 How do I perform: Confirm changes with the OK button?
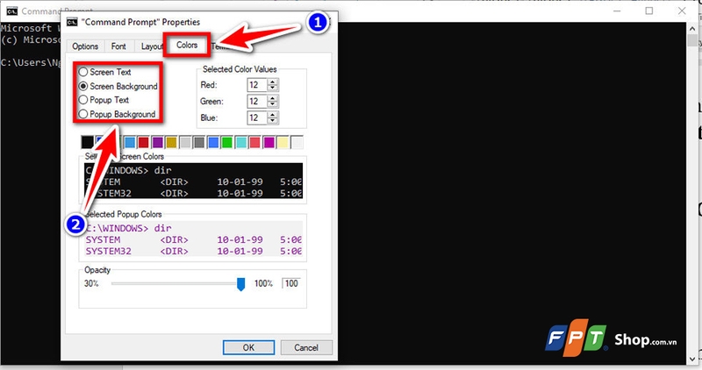[249, 347]
